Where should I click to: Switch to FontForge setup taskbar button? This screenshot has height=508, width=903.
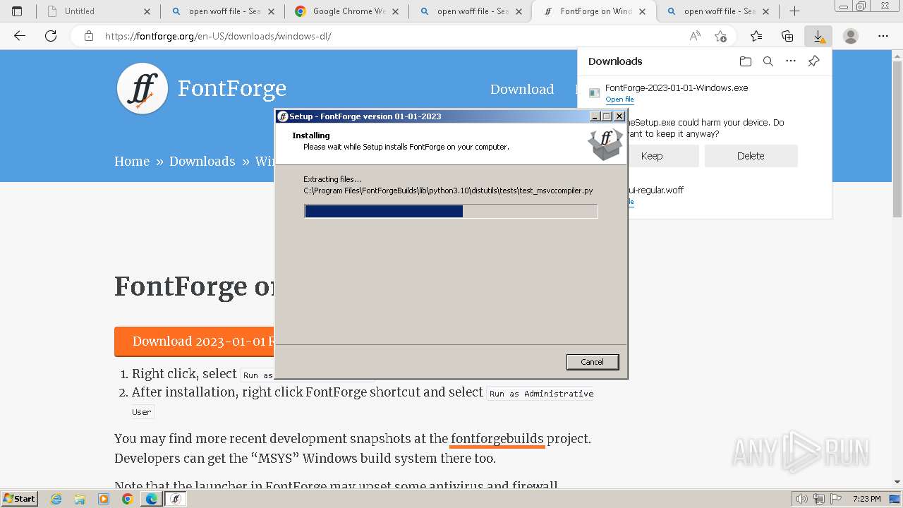click(x=176, y=499)
